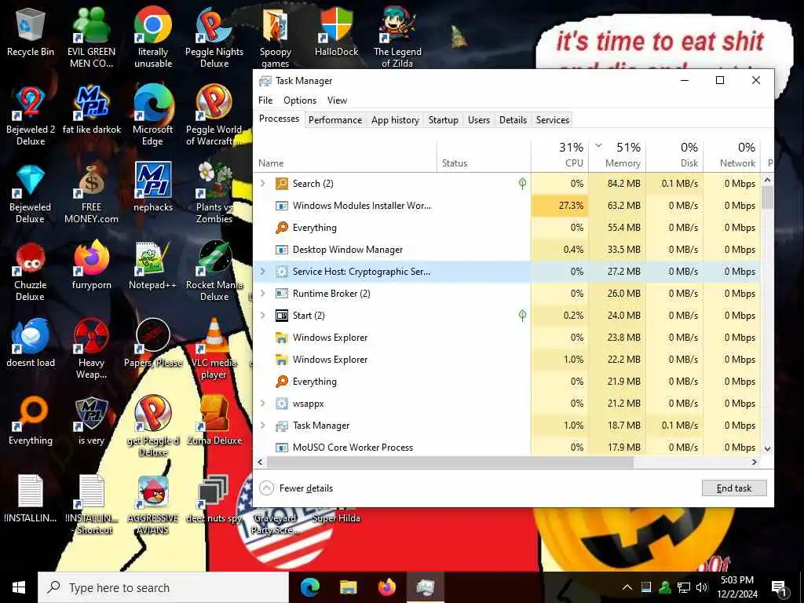Image resolution: width=804 pixels, height=603 pixels.
Task: Expand the Start (2) process group
Action: 262,316
